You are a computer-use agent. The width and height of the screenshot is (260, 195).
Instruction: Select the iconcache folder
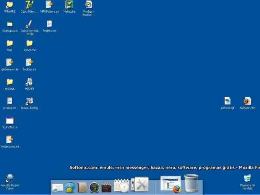[29, 46]
